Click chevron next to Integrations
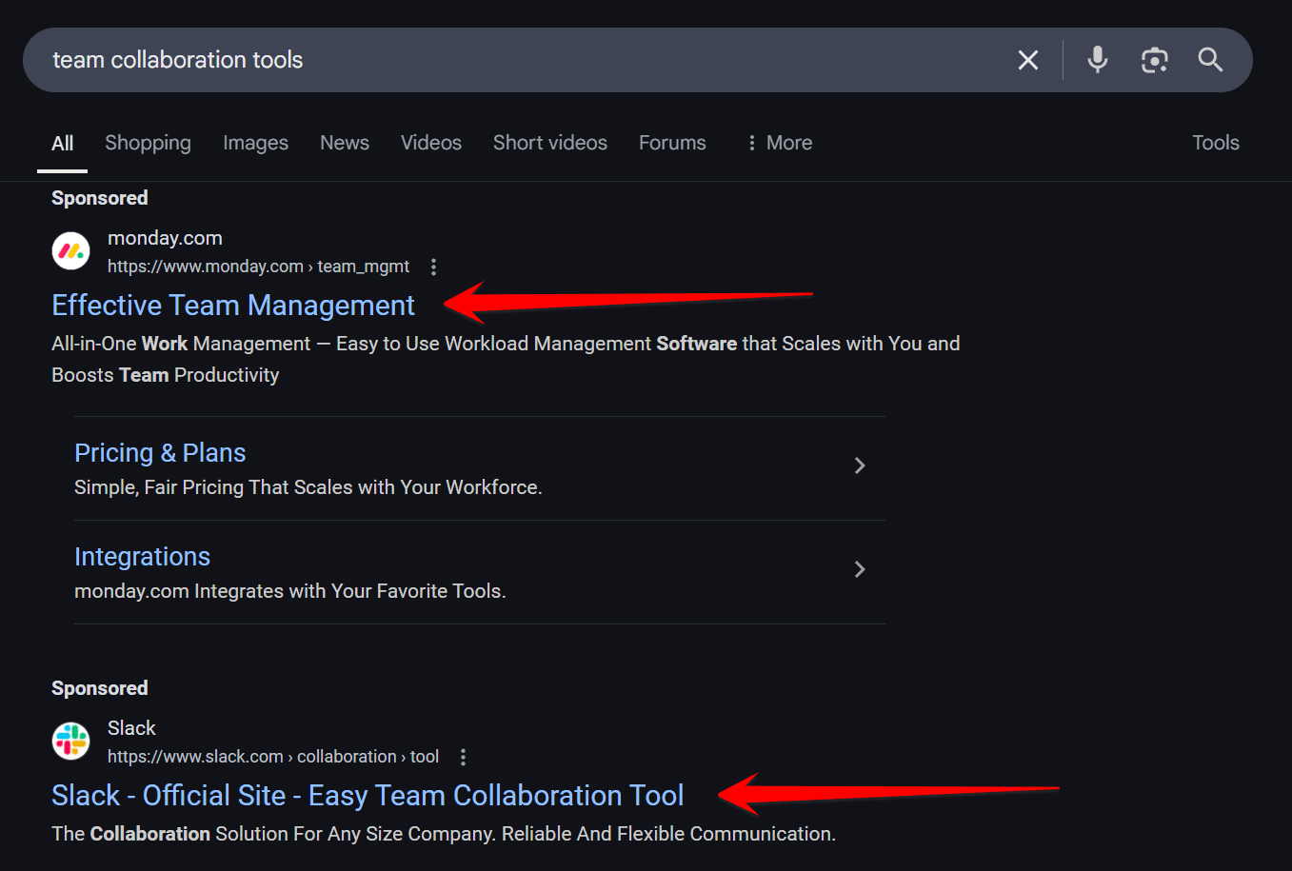This screenshot has width=1292, height=871. pos(859,569)
